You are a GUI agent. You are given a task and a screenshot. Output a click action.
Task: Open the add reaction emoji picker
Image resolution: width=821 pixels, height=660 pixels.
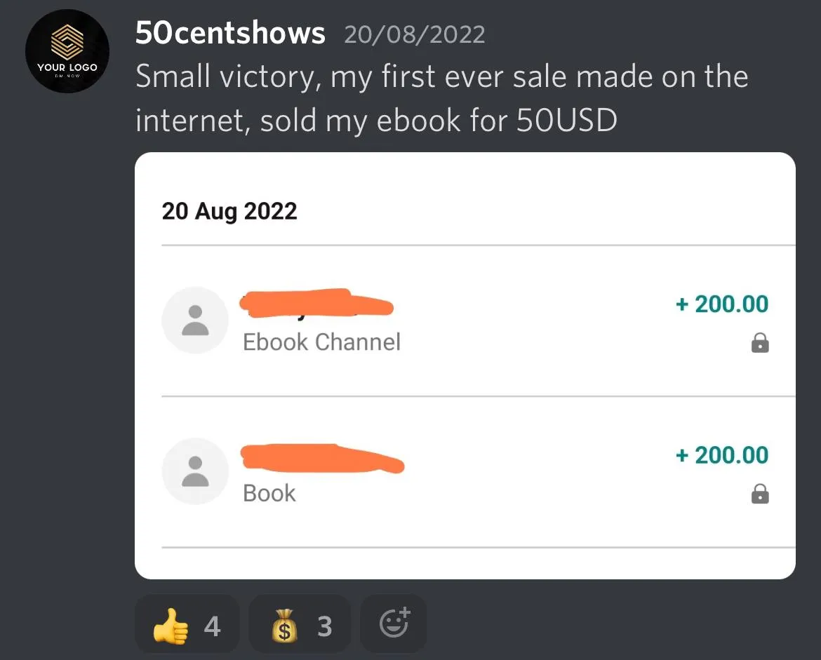(394, 624)
